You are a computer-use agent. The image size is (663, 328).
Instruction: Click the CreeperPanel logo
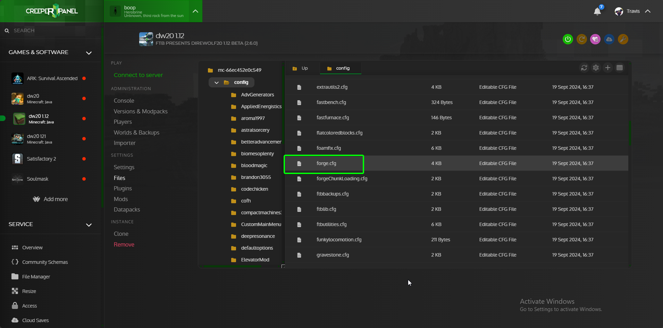[x=52, y=11]
